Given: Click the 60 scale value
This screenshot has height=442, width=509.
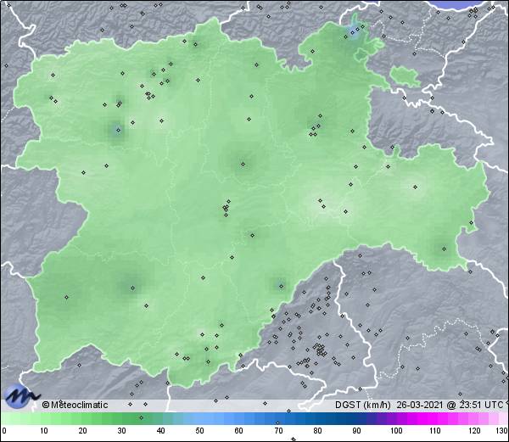Looking at the screenshot, I should coord(238,431).
